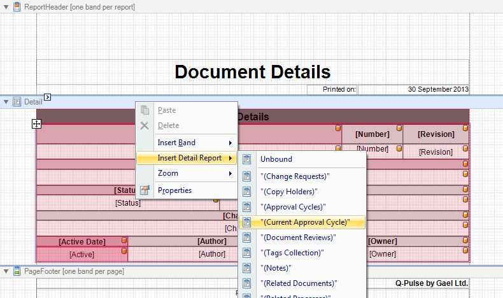The width and height of the screenshot is (503, 298).
Task: Click the icon beside "(Approval Cycles)"
Action: pos(246,207)
